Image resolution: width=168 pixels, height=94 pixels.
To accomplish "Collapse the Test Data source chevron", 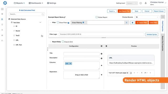I will coord(40,22).
